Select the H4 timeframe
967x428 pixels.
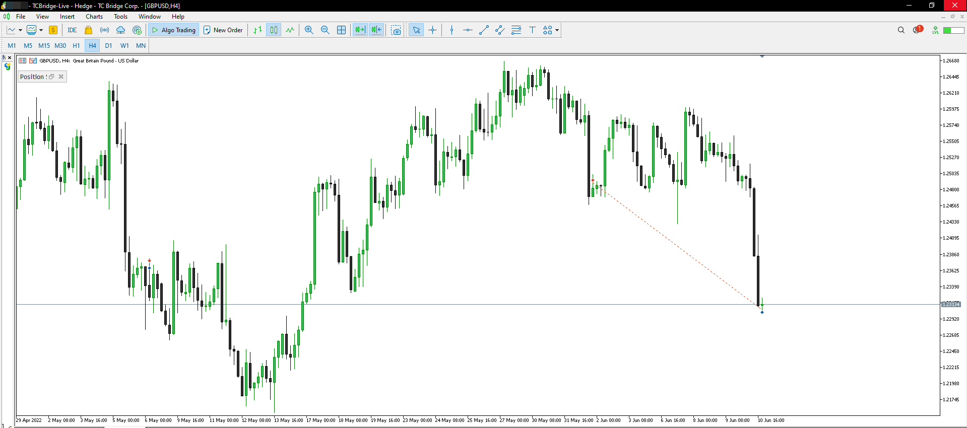[x=92, y=46]
